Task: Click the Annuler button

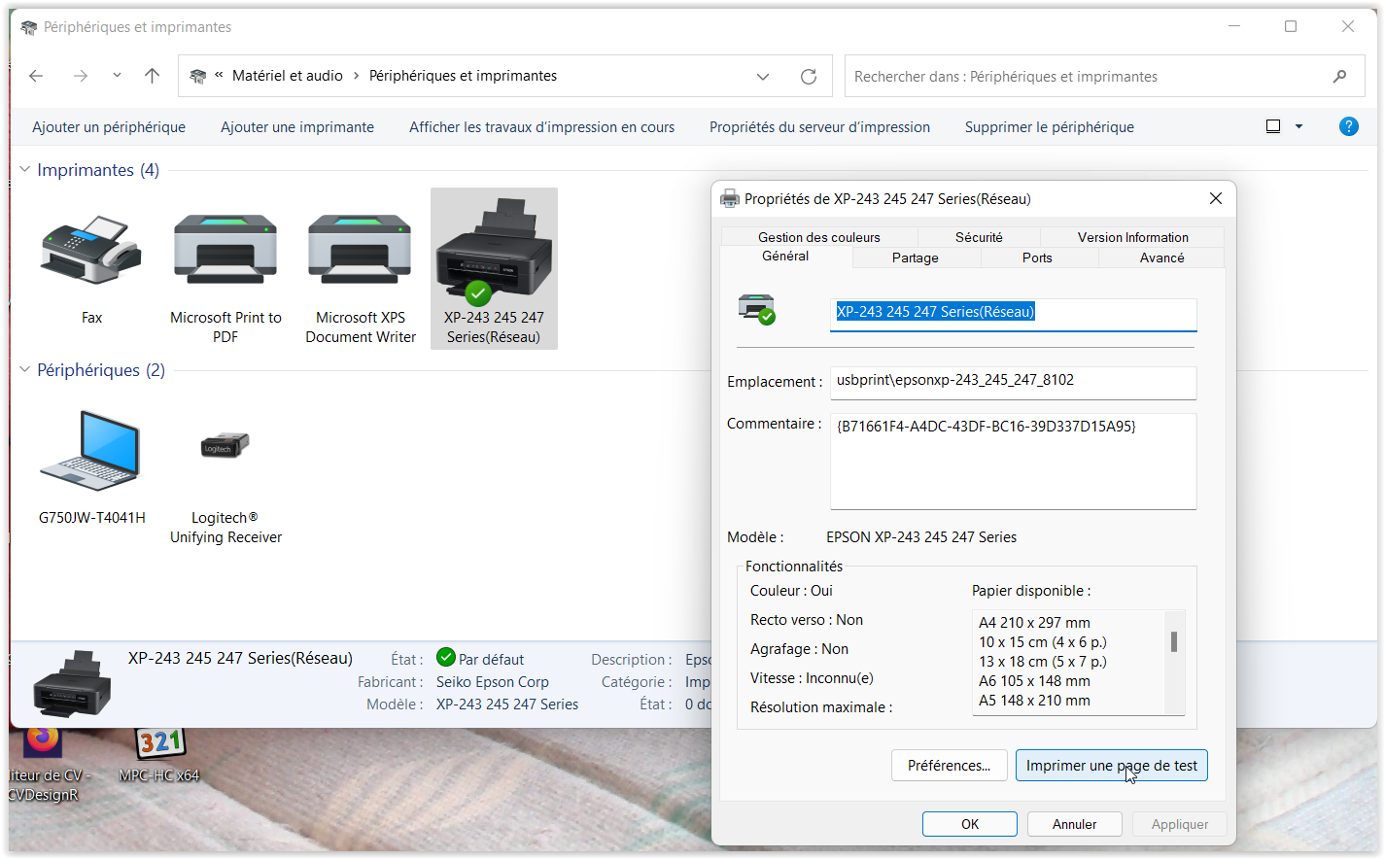Action: coord(1075,824)
